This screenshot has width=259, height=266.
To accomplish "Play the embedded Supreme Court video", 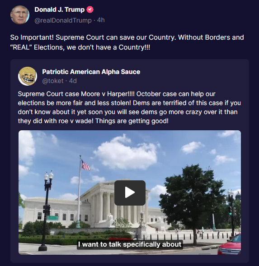I will point(130,193).
